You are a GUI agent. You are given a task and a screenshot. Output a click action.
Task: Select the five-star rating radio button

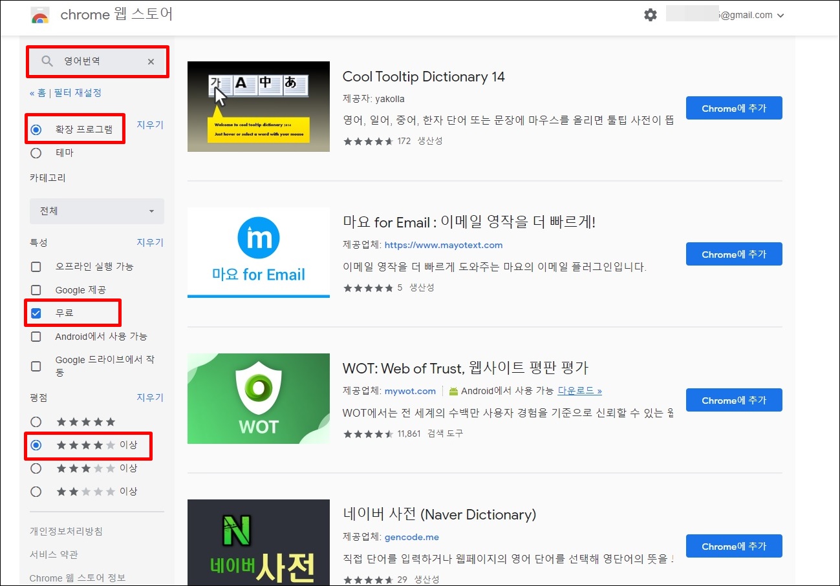click(36, 422)
